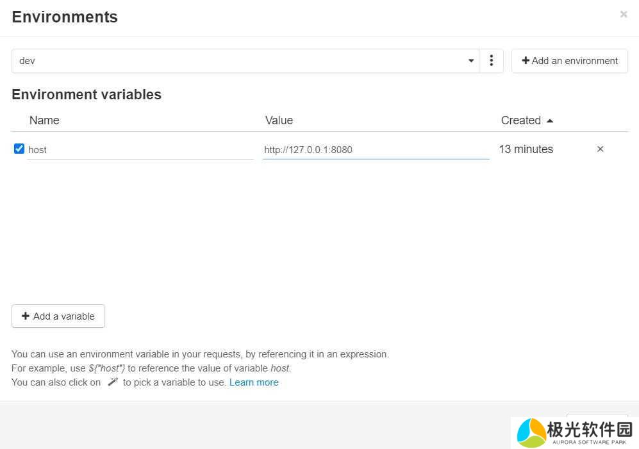Click the 13 minutes created timestamp
Viewport: 639px width, 449px height.
pos(526,149)
